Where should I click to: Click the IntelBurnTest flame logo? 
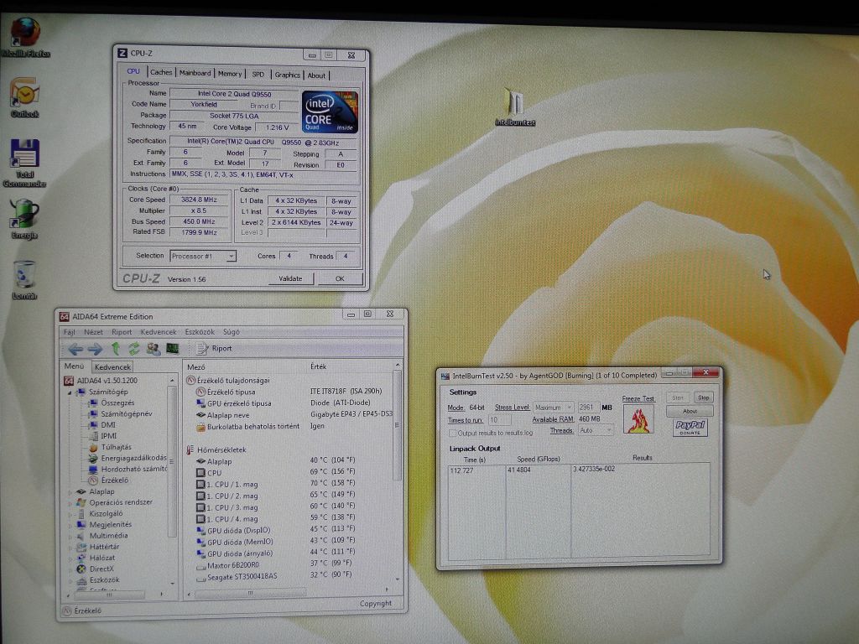click(638, 420)
